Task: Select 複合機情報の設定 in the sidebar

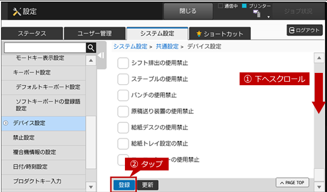Action: click(44, 152)
